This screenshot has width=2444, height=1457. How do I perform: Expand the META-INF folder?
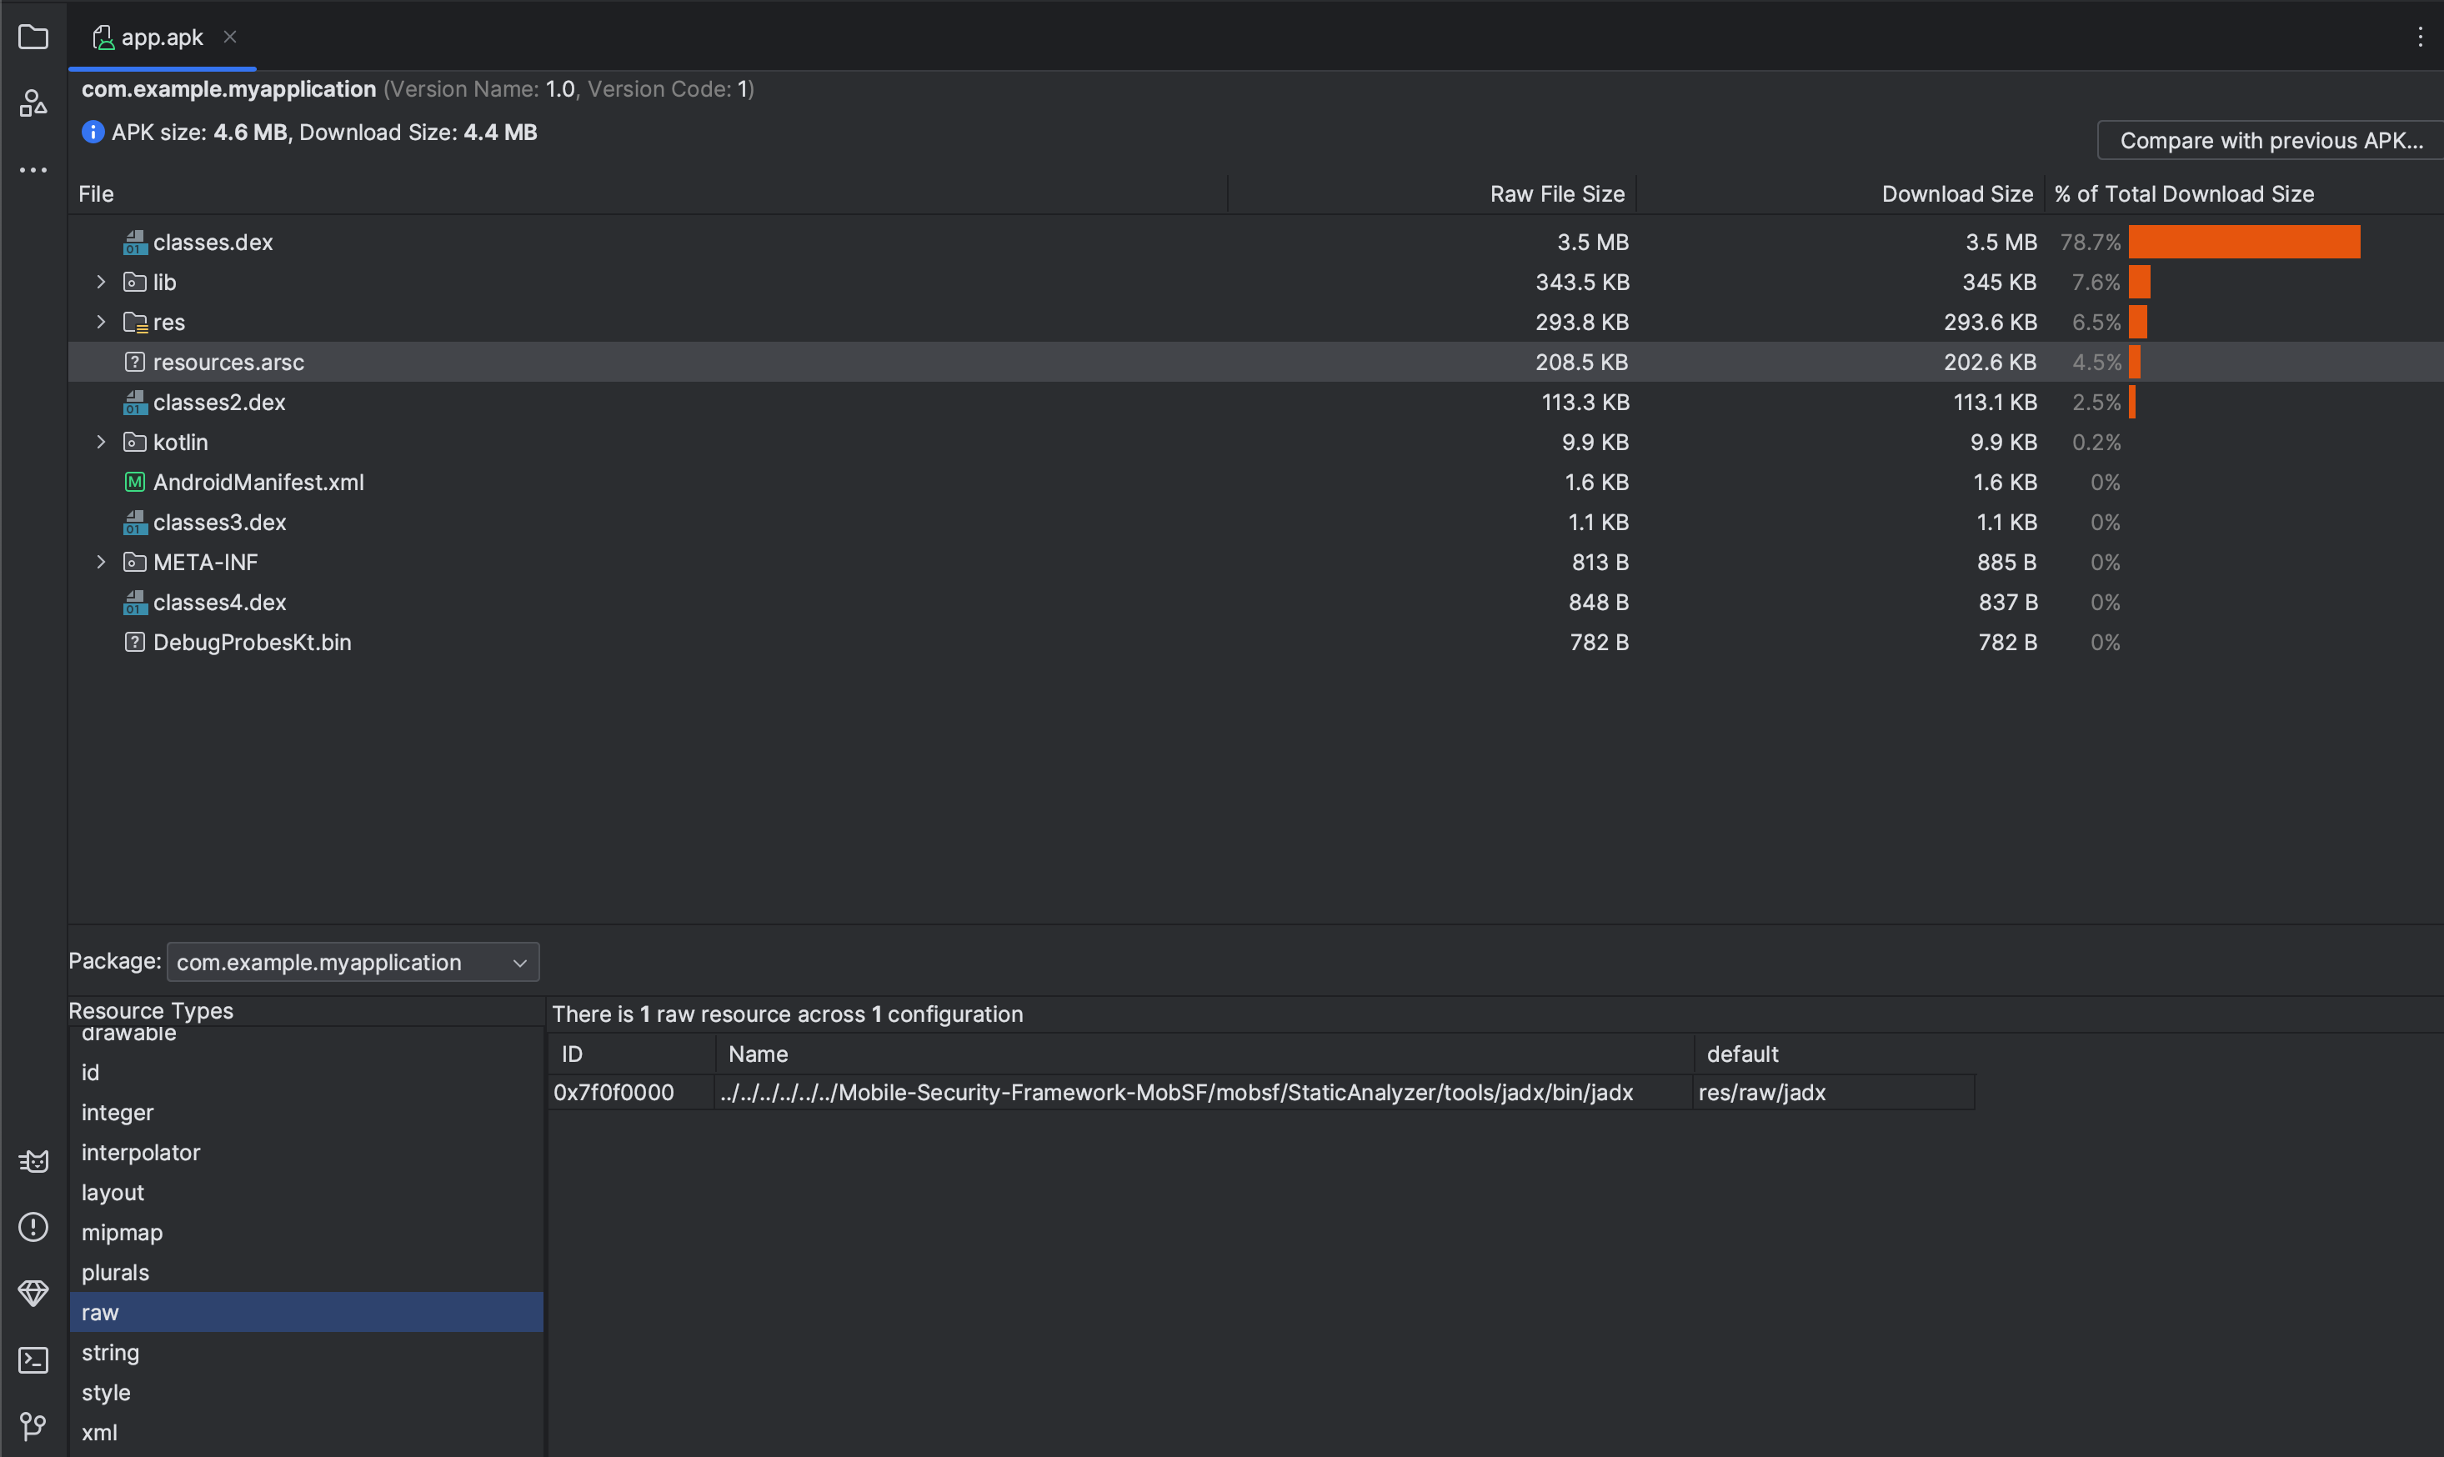[101, 563]
